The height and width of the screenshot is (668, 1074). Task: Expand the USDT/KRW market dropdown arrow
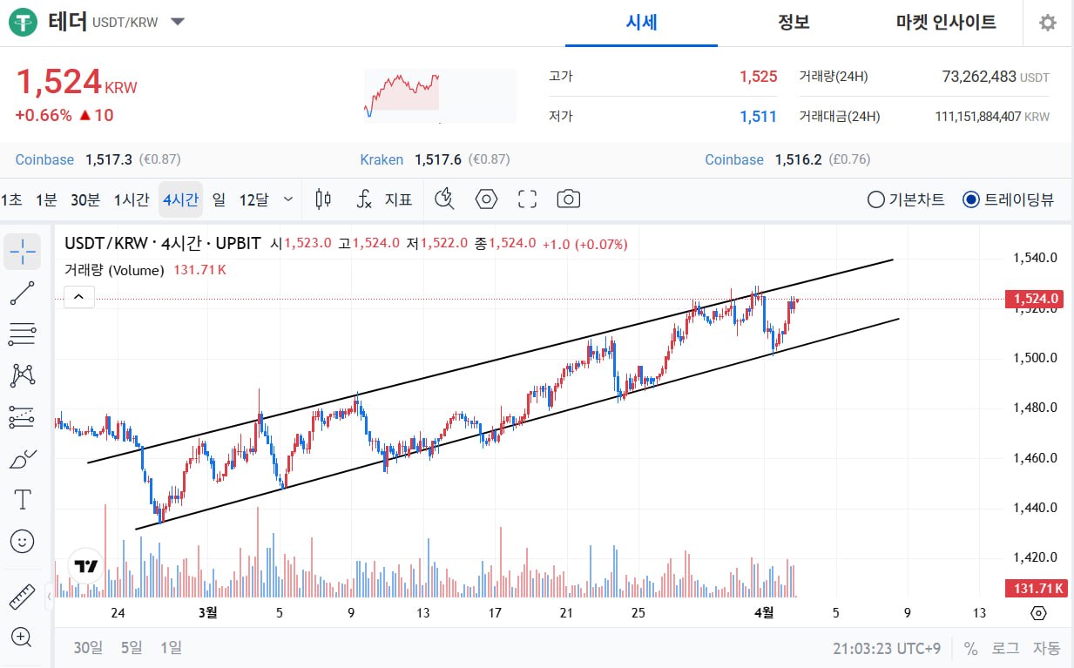click(178, 22)
